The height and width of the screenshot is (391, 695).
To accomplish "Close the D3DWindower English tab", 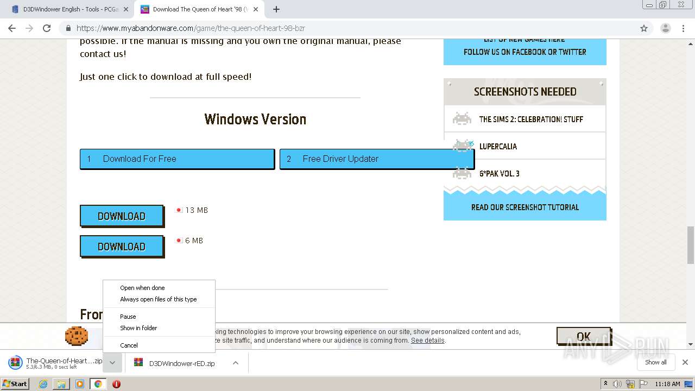I will [125, 9].
